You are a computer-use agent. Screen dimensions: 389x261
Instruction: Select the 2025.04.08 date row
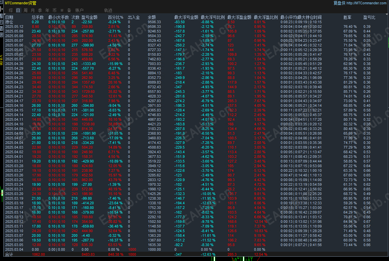tap(14, 133)
